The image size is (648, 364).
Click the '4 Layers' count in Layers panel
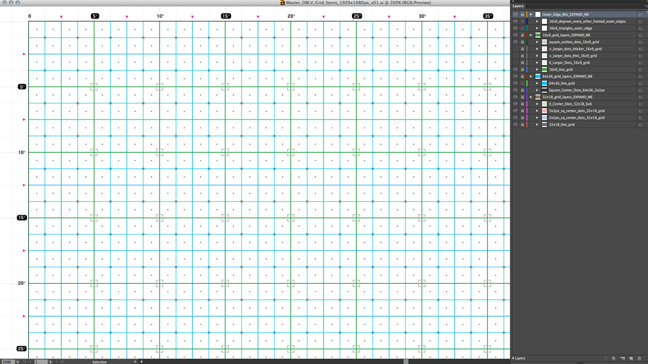click(x=518, y=359)
